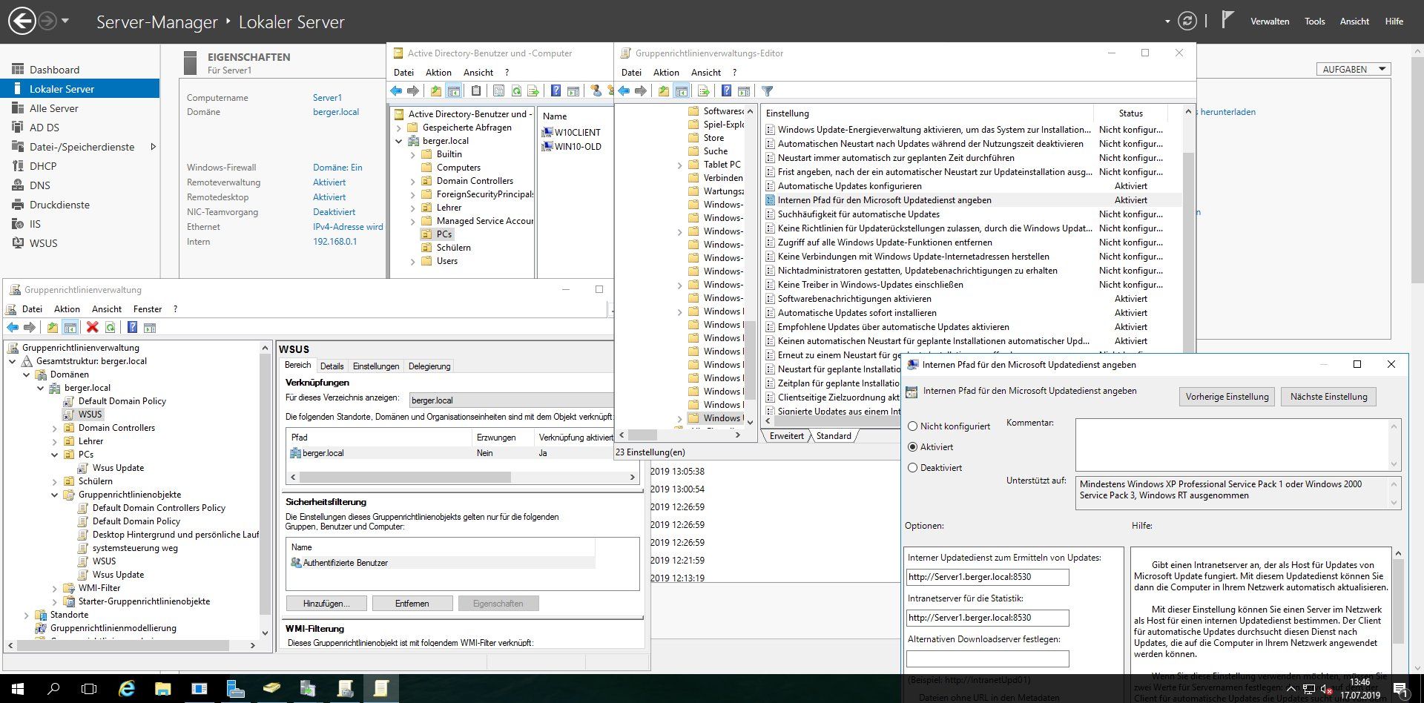The width and height of the screenshot is (1424, 703).
Task: Click the Hinzufügen... button
Action: 326,604
